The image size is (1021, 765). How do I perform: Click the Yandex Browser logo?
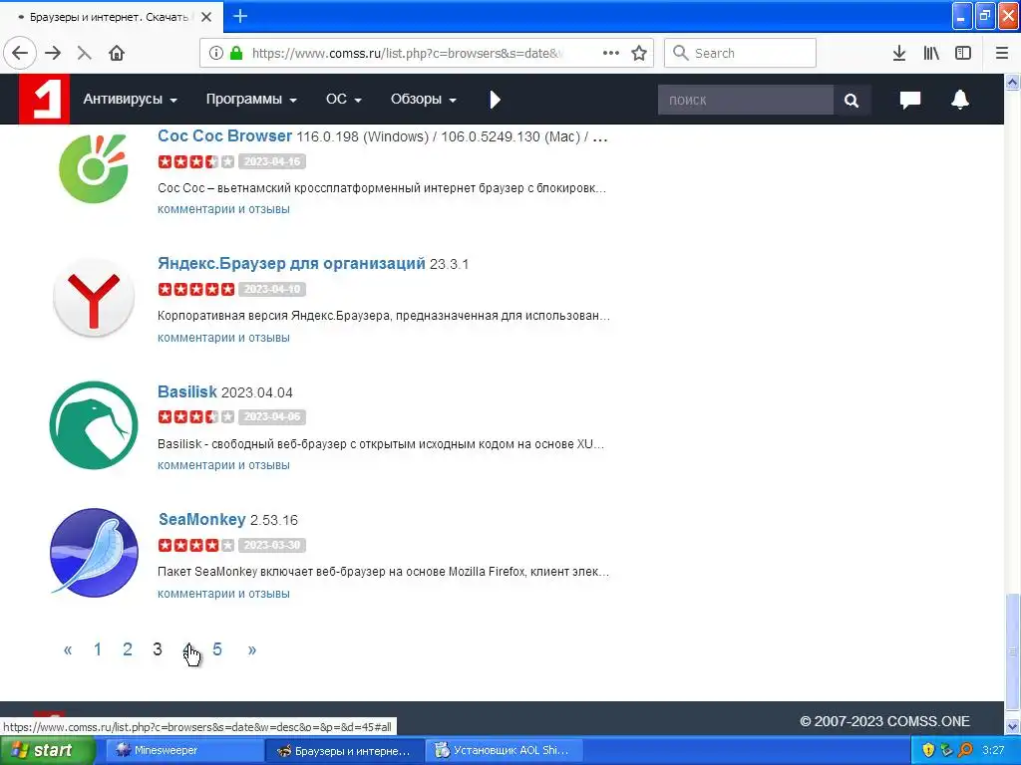[93, 297]
